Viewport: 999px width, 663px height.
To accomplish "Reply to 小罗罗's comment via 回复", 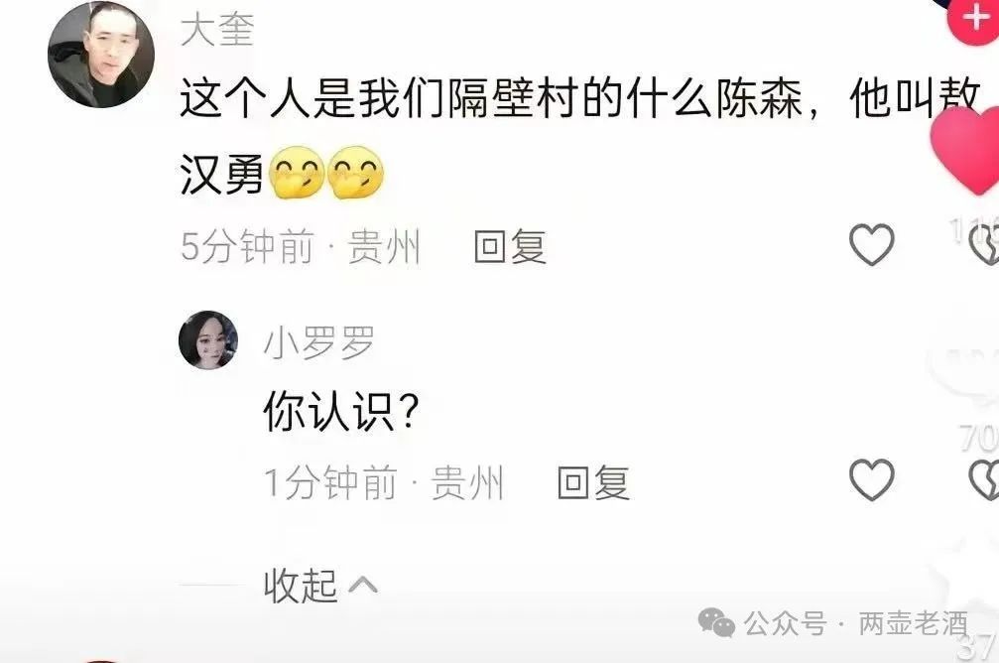I will pos(594,482).
